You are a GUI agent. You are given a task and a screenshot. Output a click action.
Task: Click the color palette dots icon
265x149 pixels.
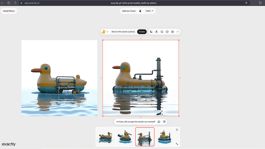151,32
